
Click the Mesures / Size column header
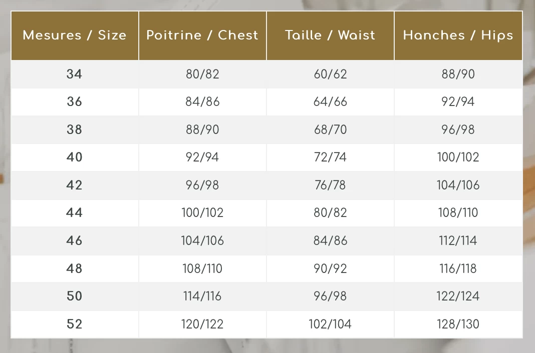click(75, 35)
